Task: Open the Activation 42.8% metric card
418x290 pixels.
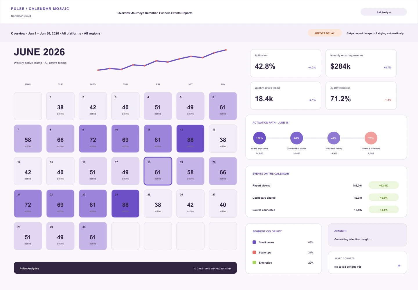Action: tap(286, 63)
